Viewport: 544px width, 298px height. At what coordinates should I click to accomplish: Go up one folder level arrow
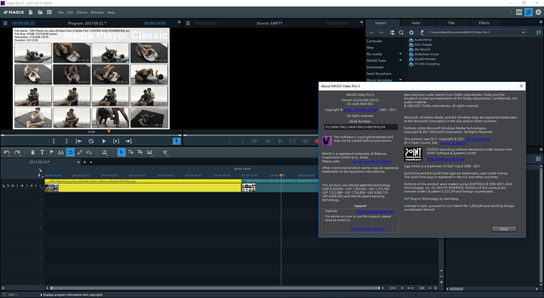pyautogui.click(x=422, y=33)
